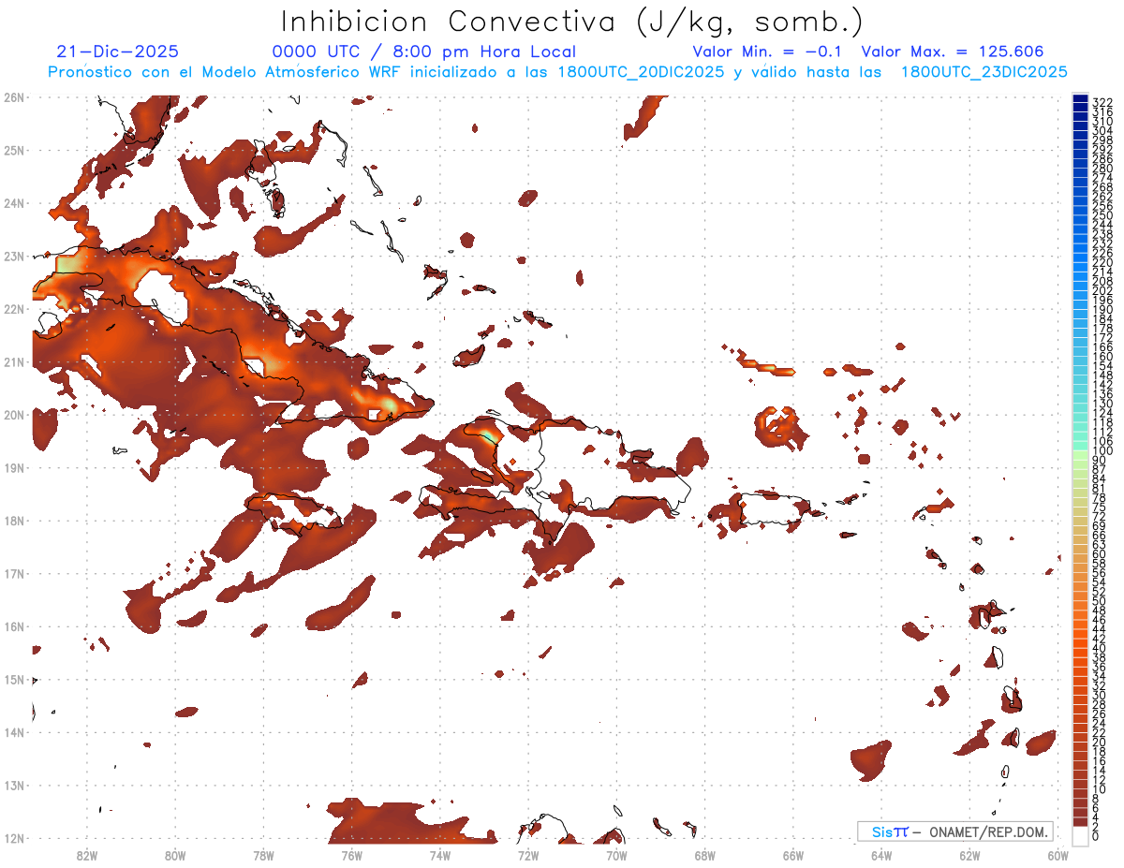Click the 'SisTT - ONAMET/REP.DOM.' label box
The image size is (1124, 868).
point(954,831)
